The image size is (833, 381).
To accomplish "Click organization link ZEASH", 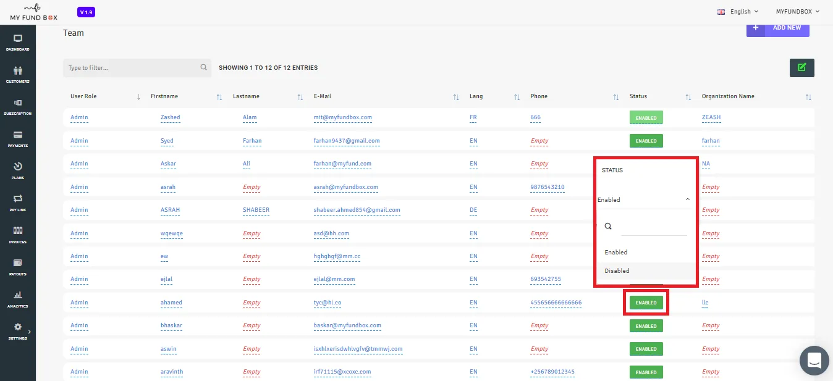I will (x=711, y=117).
